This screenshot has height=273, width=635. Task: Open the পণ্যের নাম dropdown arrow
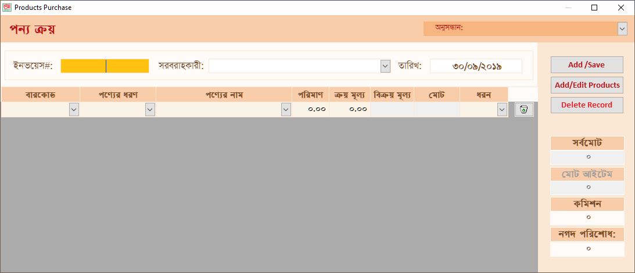point(286,110)
